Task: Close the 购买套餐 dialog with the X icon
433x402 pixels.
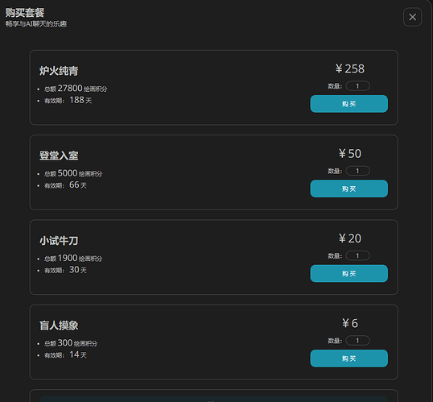Action: [412, 17]
